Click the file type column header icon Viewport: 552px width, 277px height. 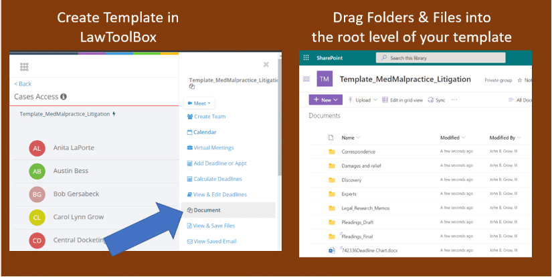[x=331, y=137]
